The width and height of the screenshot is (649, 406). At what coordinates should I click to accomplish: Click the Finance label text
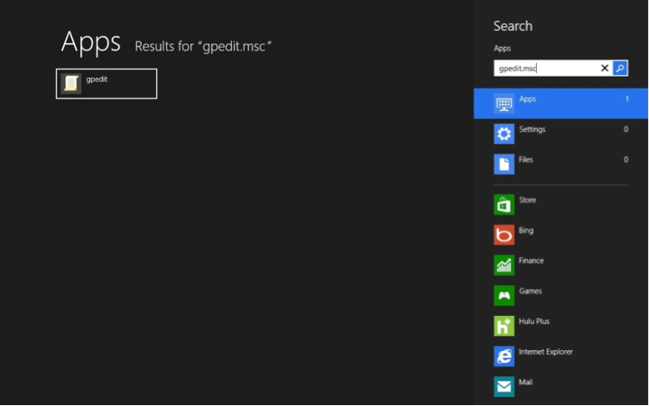531,261
